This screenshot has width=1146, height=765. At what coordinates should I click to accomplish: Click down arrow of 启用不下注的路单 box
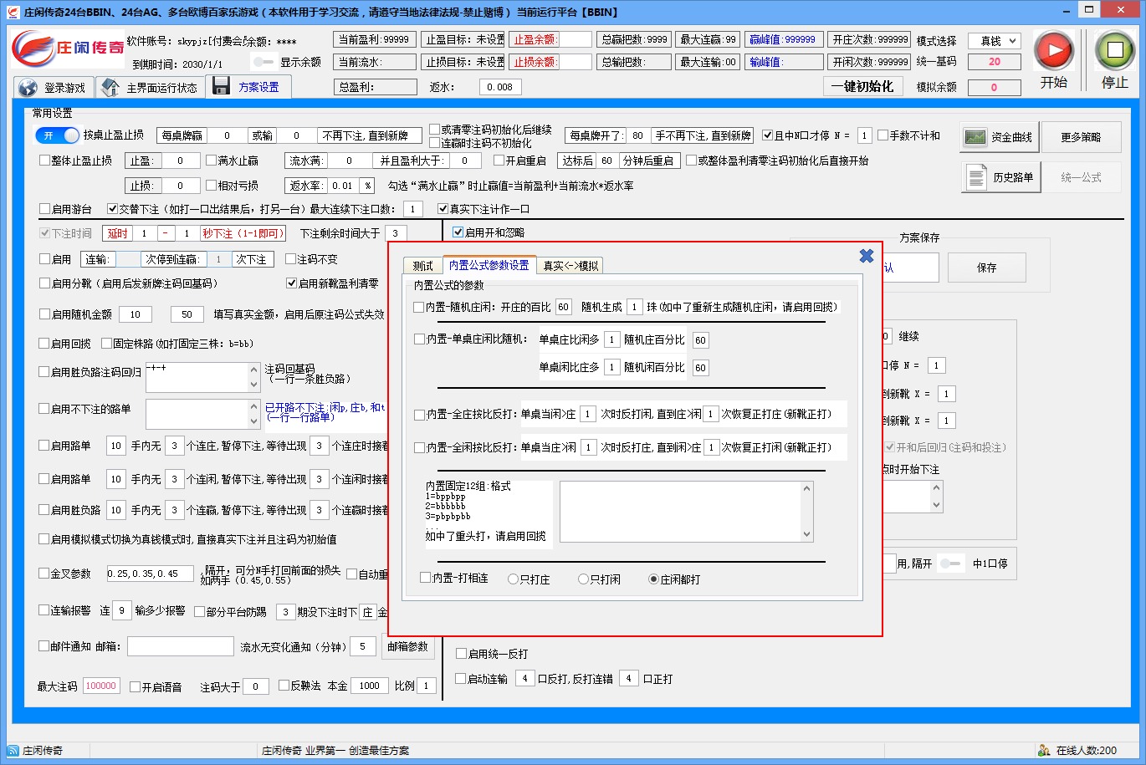254,421
